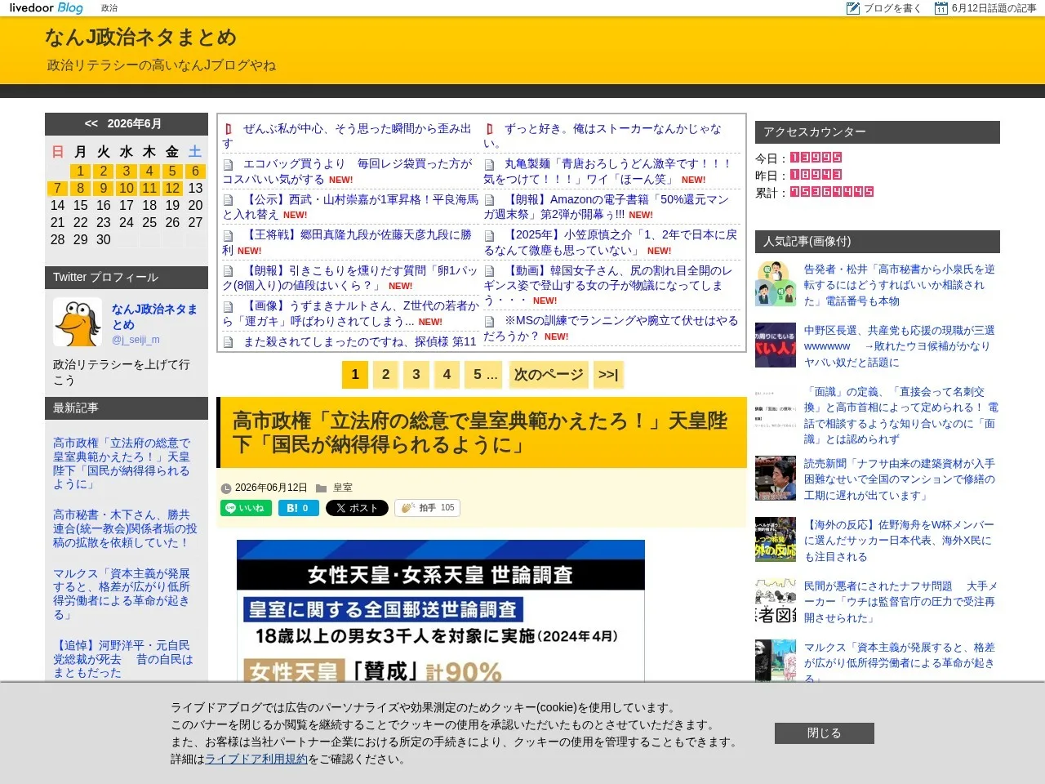Close the cookie banner with 閉じる
Screen dimensions: 1045x784
coord(824,733)
